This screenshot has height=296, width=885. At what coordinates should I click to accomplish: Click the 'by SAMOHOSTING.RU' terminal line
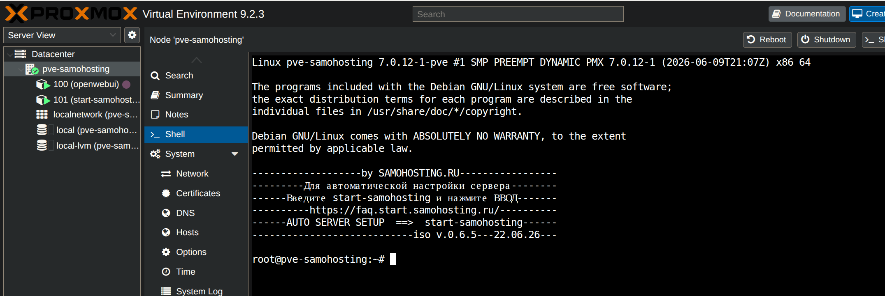pyautogui.click(x=404, y=173)
